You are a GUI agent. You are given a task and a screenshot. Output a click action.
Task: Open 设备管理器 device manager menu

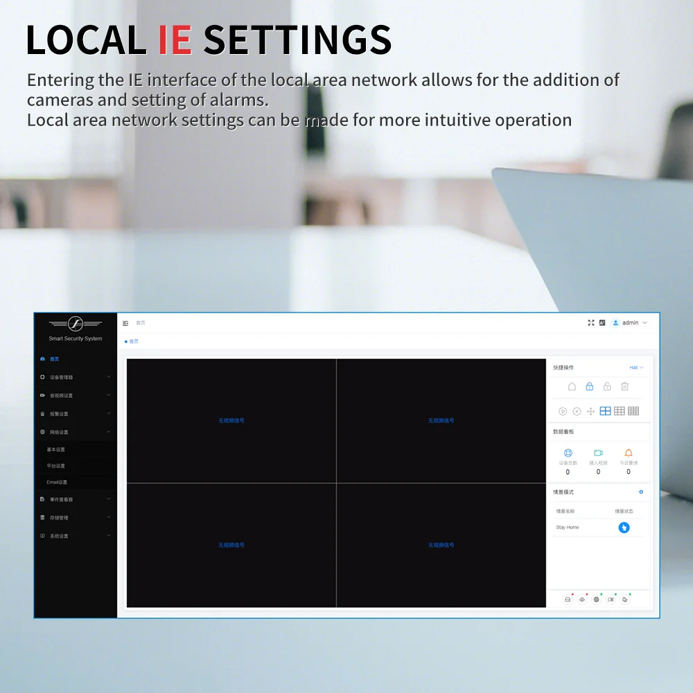click(75, 378)
